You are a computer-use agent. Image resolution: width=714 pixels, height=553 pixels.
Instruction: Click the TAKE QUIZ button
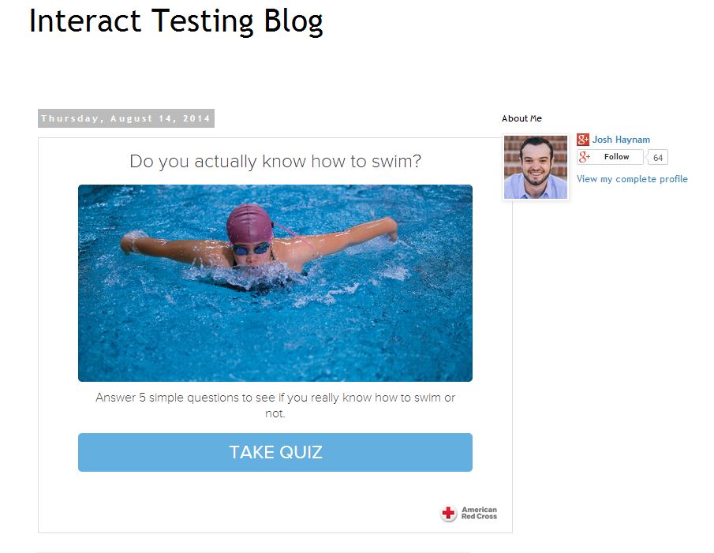click(x=275, y=452)
